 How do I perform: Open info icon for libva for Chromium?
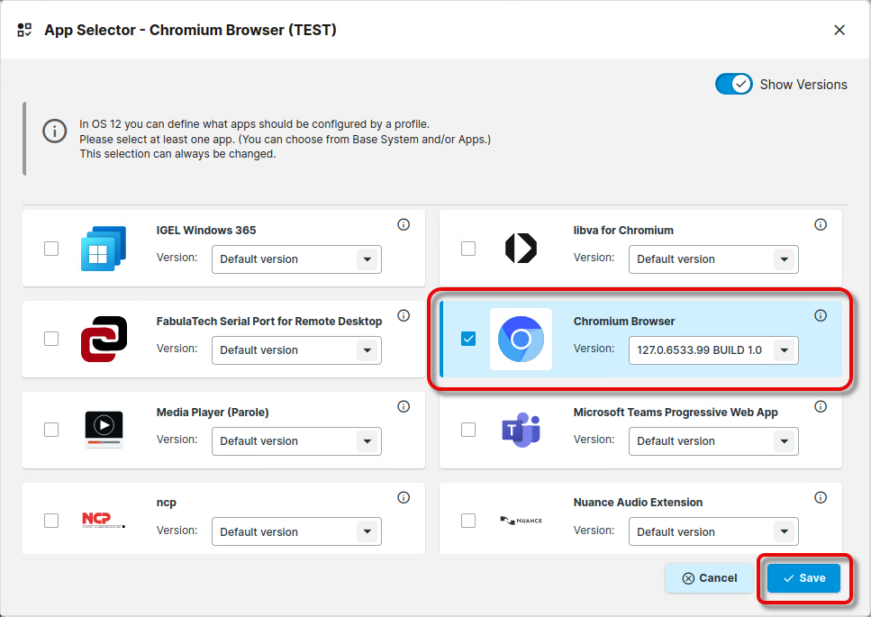pyautogui.click(x=821, y=225)
